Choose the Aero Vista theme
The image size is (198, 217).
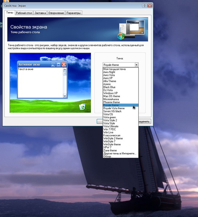click(121, 75)
